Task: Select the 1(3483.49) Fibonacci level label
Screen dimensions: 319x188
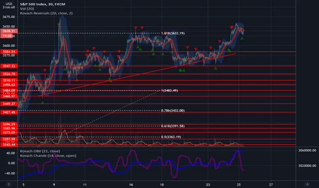Action: tap(169, 91)
